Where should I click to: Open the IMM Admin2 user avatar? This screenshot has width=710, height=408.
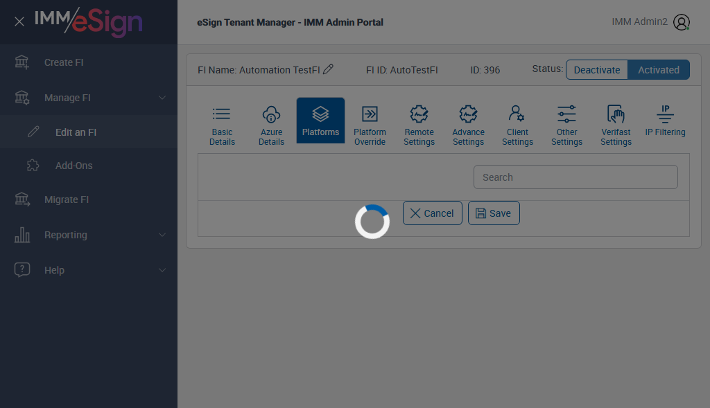coord(682,22)
